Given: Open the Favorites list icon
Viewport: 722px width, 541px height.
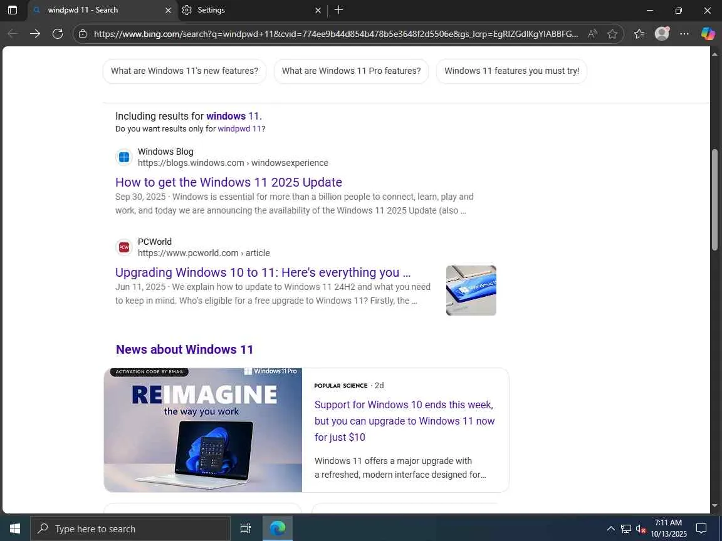Looking at the screenshot, I should point(639,34).
